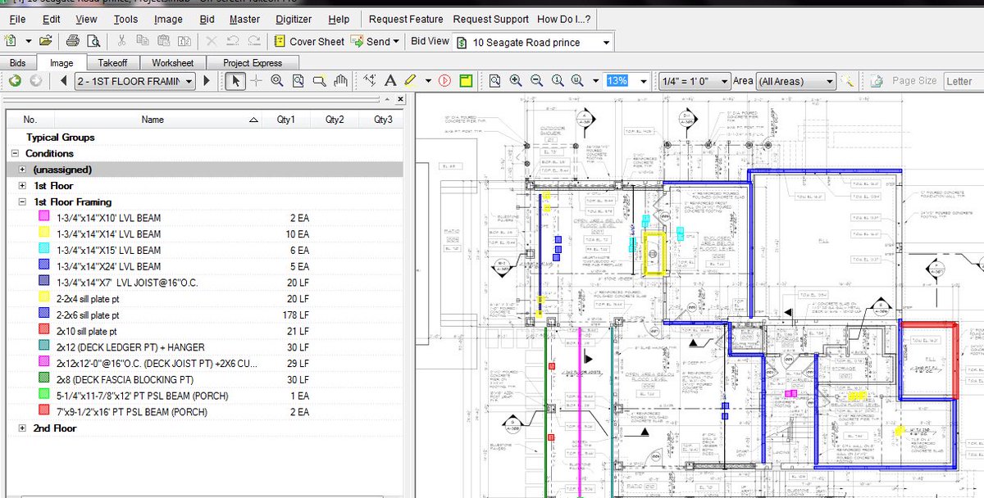
Task: Select 7"x9-1/2"x16' PT PSL BEAM (PORCH) row
Action: pos(204,412)
